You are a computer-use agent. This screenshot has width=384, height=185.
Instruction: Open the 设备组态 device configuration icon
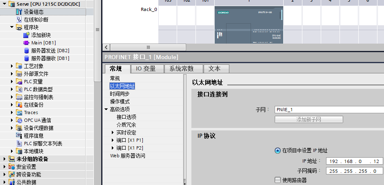[x=19, y=12]
